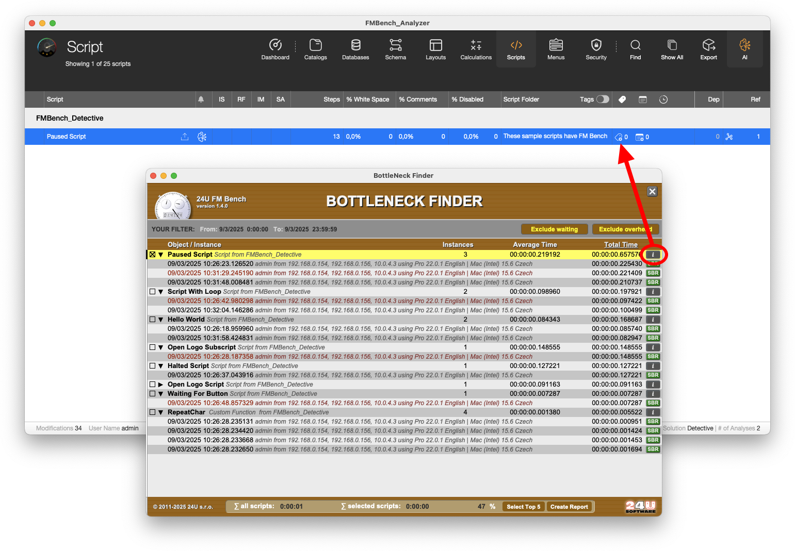
Task: Expand the Open Logo Script row
Action: [x=161, y=385]
